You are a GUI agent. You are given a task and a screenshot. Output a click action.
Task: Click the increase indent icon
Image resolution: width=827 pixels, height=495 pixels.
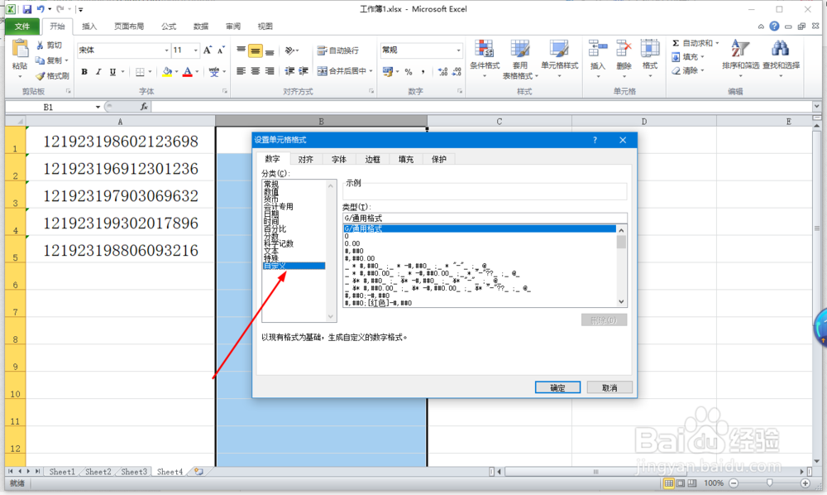pos(304,71)
